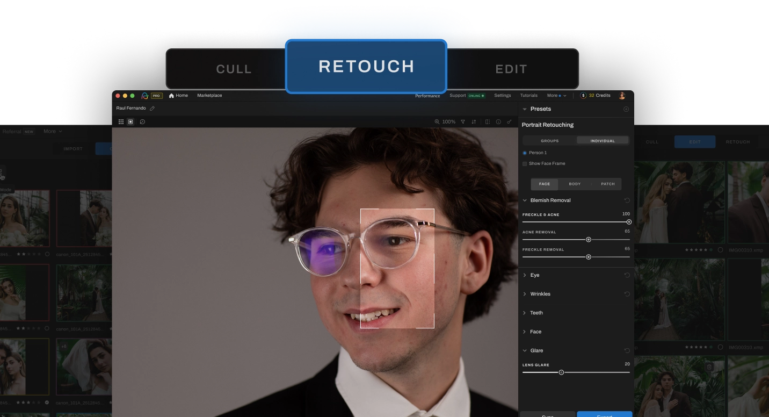Screen dimensions: 769x417
Task: Enable the Show Face Frame checkbox
Action: 525,163
